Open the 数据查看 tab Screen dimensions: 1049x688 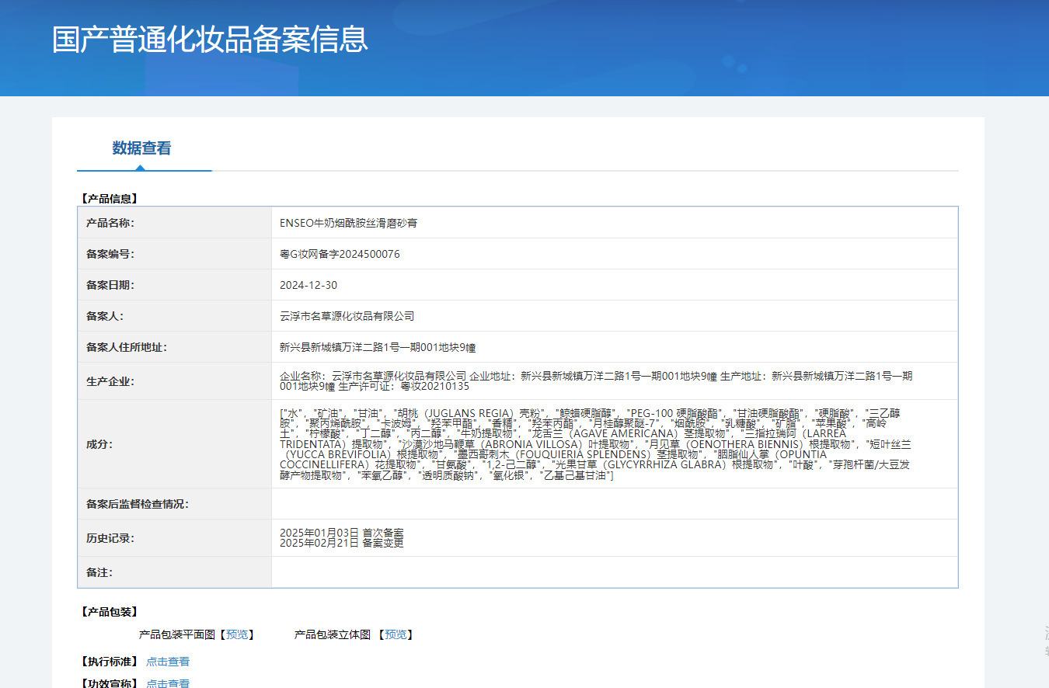141,148
